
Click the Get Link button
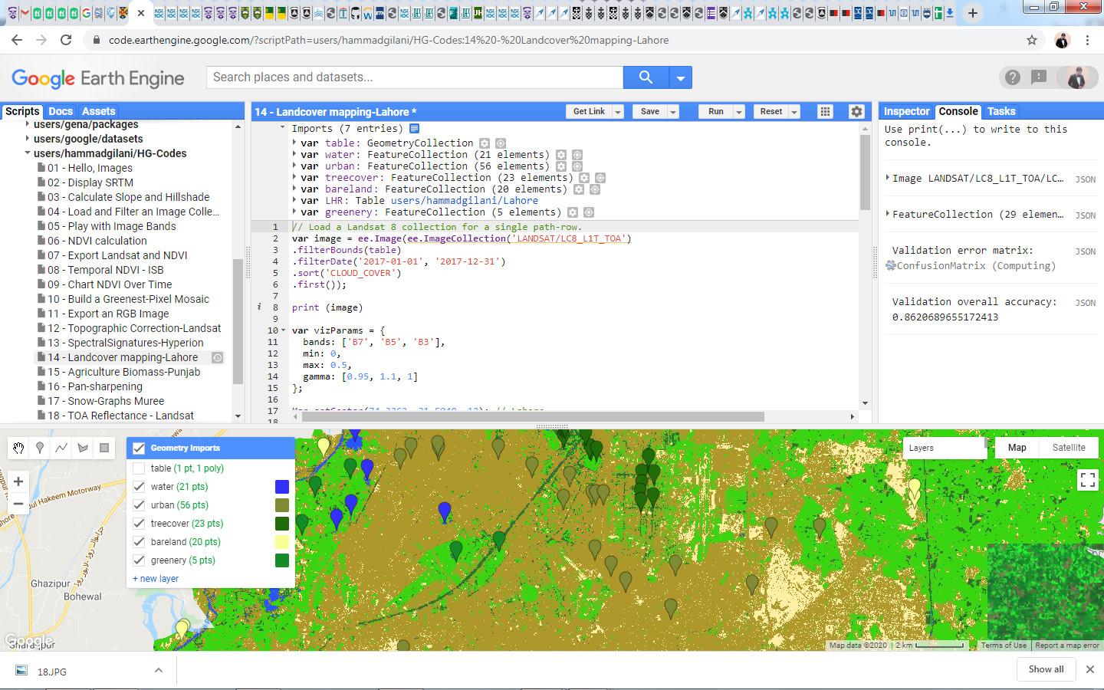point(589,112)
